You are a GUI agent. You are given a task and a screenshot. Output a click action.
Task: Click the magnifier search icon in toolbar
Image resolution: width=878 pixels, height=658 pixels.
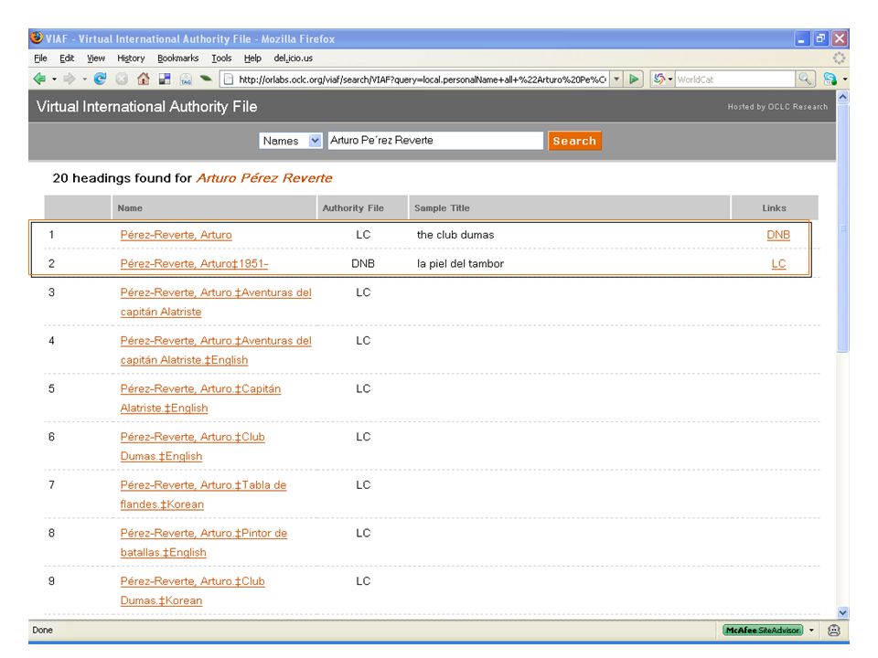tap(805, 79)
